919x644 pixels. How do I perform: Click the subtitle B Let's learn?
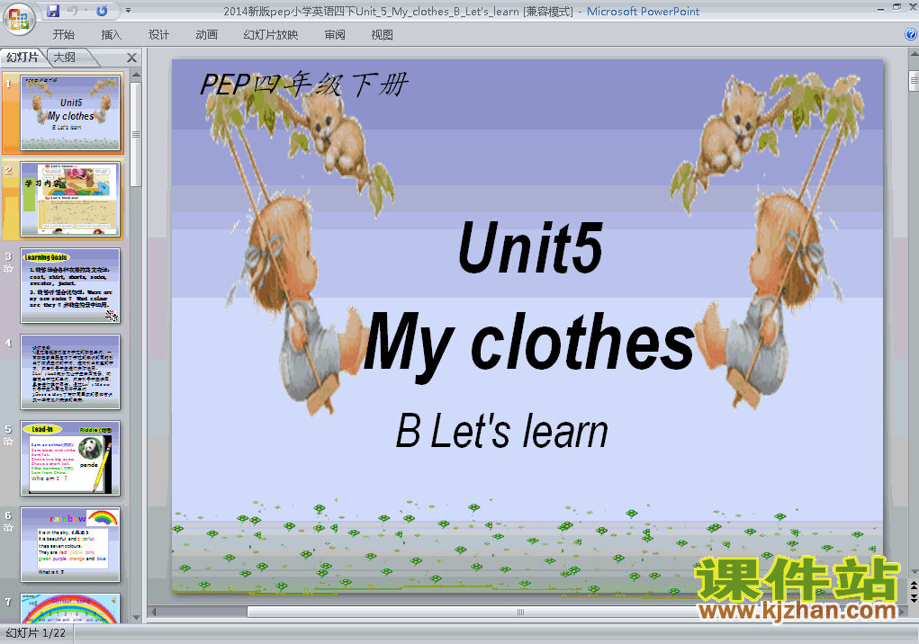[x=501, y=431]
